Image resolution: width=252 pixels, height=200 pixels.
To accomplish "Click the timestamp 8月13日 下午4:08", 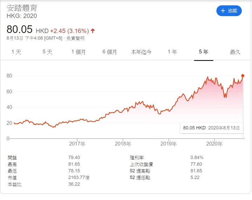I will (25, 38).
